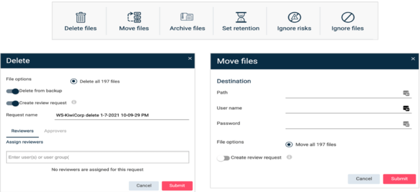Disable the Delete from backup toggle
This screenshot has width=420, height=192.
pyautogui.click(x=13, y=91)
